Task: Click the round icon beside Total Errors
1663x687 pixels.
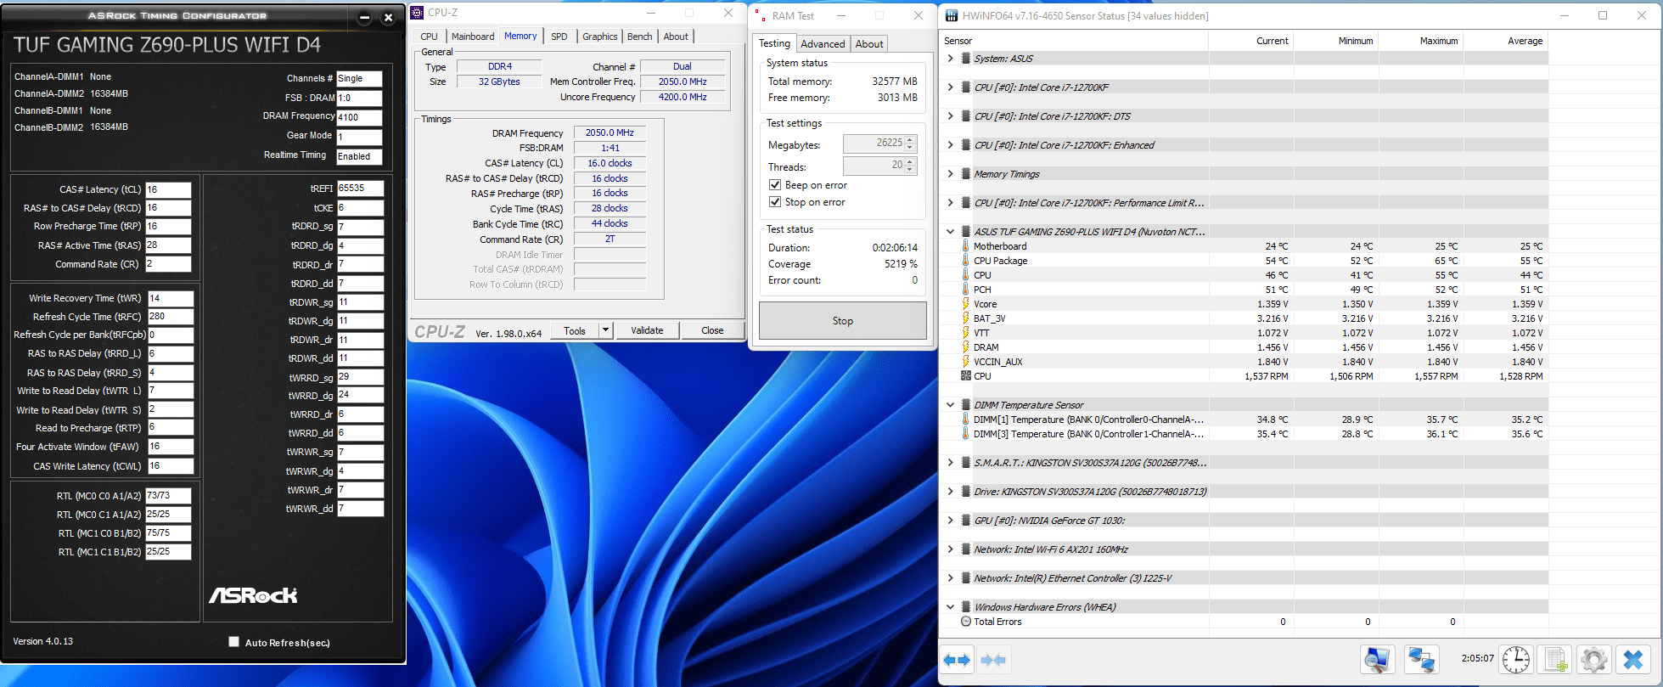Action: click(x=966, y=622)
